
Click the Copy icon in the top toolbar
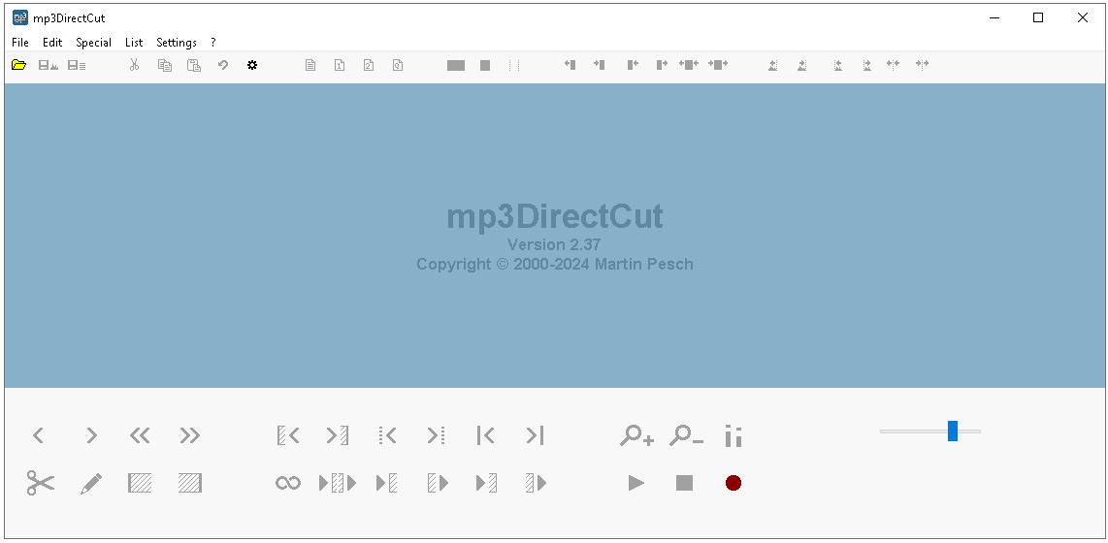coord(165,65)
